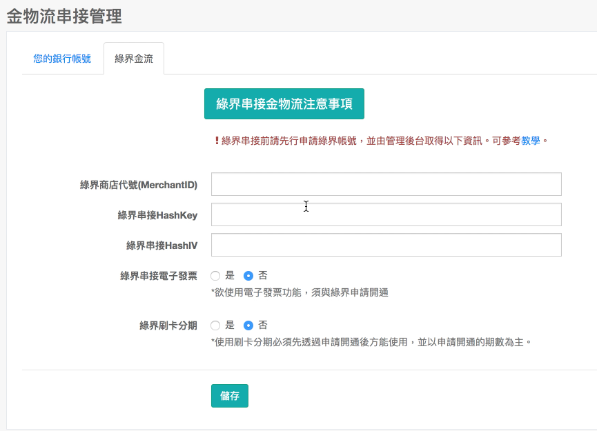The image size is (597, 431).
Task: Click the 綠界商店代號(MerchantID) label
Action: click(x=139, y=185)
